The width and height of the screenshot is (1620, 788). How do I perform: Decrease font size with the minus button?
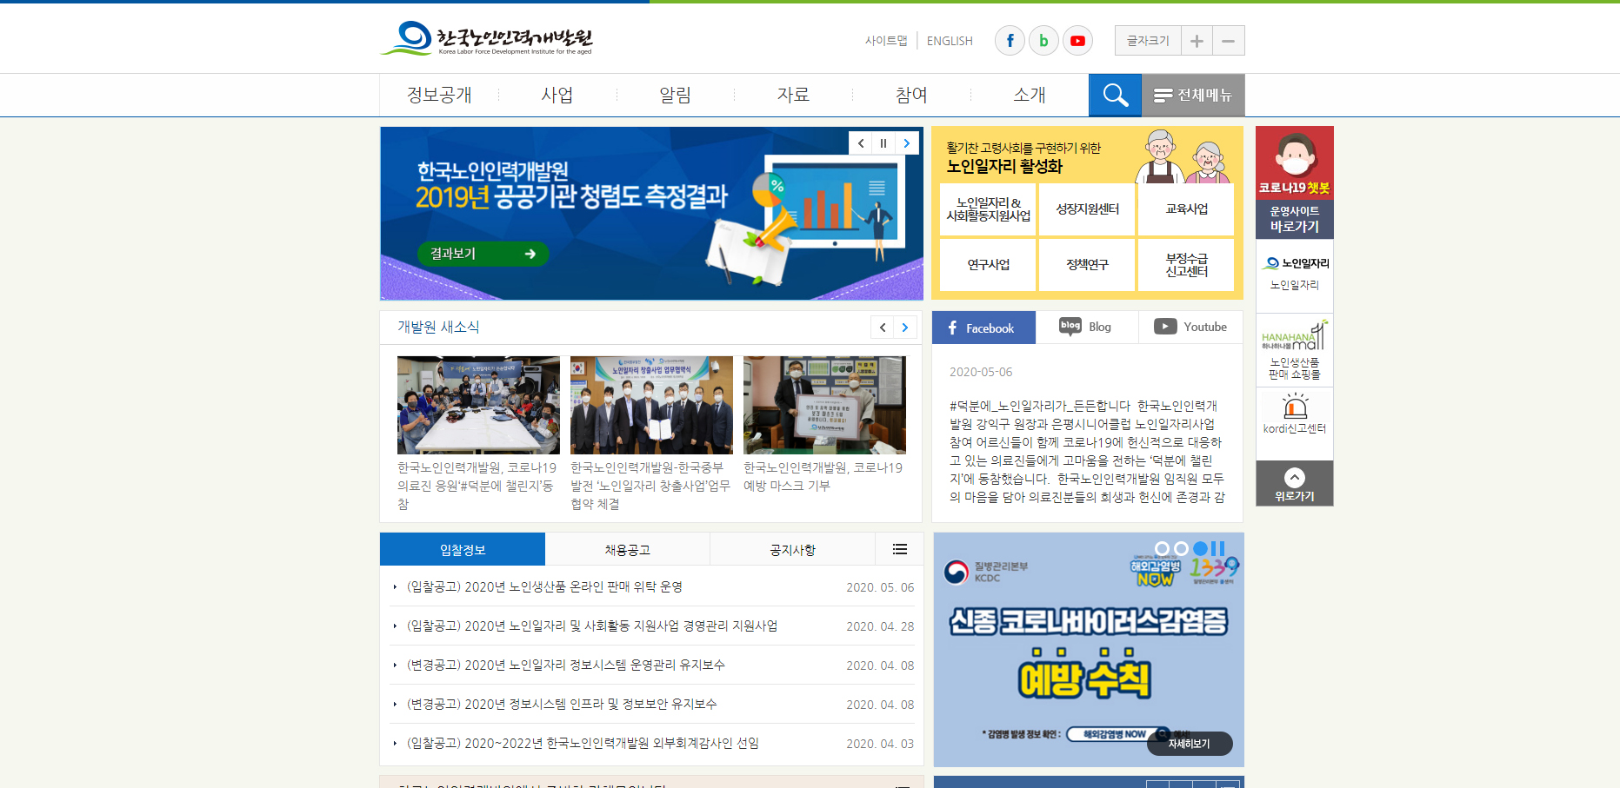(x=1229, y=41)
